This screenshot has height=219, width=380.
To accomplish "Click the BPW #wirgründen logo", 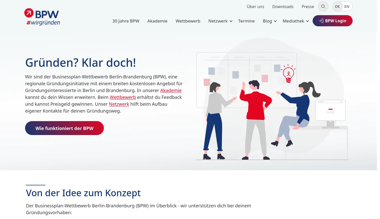I will coord(42,16).
